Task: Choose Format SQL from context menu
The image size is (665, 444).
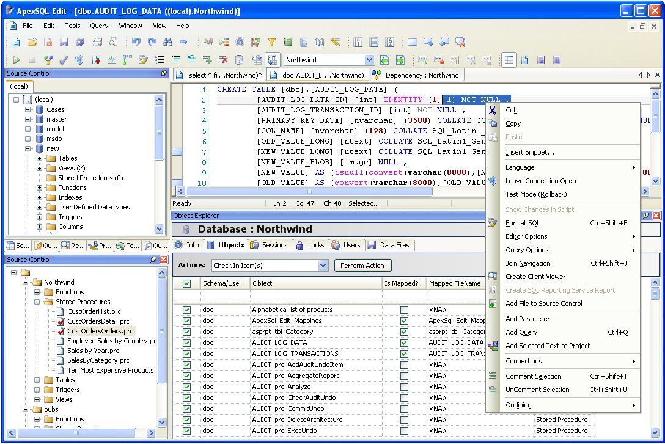Action: 523,223
